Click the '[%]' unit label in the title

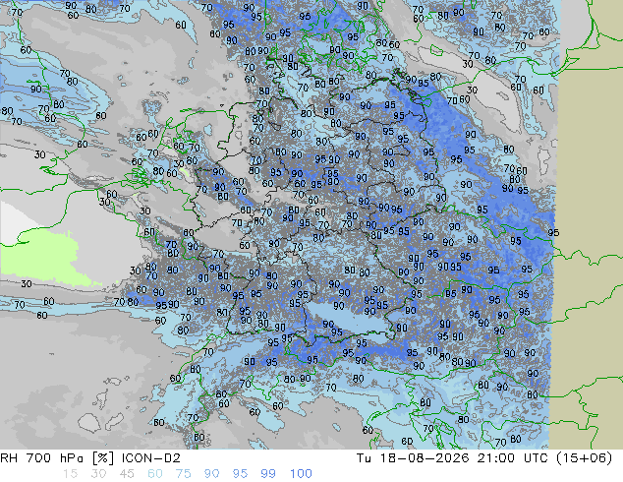[x=103, y=458]
